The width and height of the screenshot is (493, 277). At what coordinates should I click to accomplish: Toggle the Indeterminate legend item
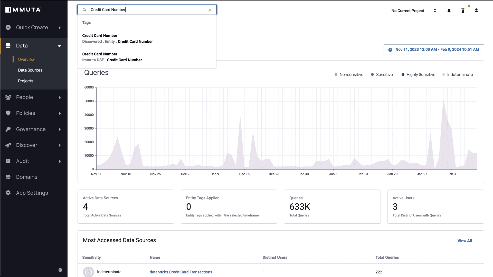(x=458, y=74)
